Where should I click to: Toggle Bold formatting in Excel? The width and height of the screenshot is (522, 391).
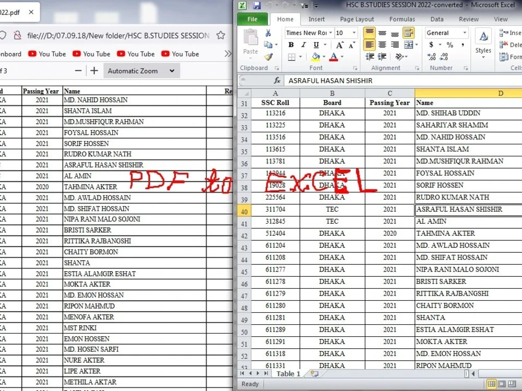[x=291, y=45]
